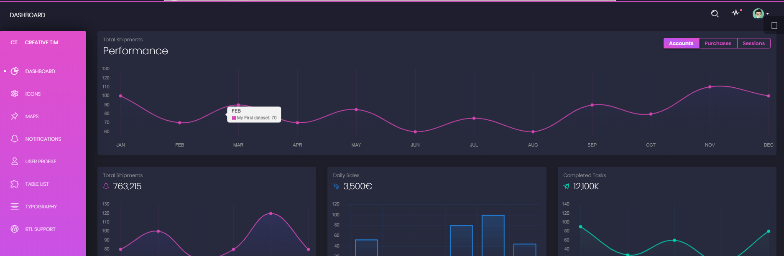Open the Typography page from sidebar

(41, 207)
